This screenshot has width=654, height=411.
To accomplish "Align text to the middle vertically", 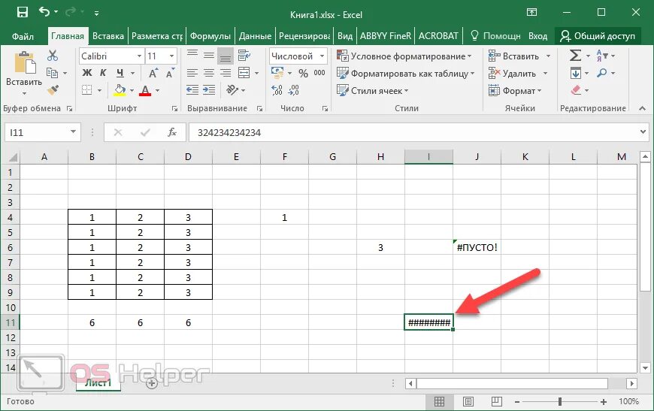I will [x=209, y=55].
